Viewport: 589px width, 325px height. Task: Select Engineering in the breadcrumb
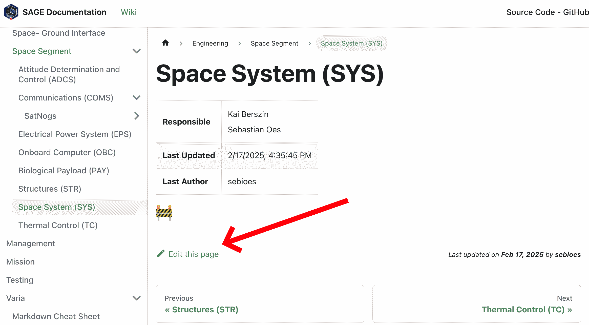click(x=210, y=43)
